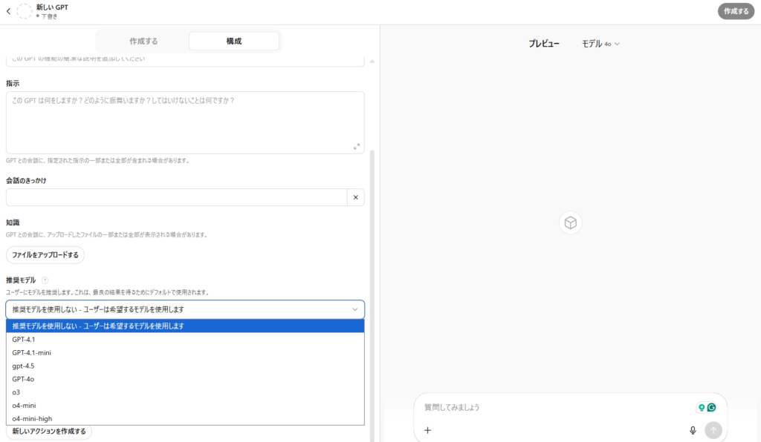The width and height of the screenshot is (761, 442).
Task: Choose gpt-4.5 from the model list
Action: (x=185, y=366)
